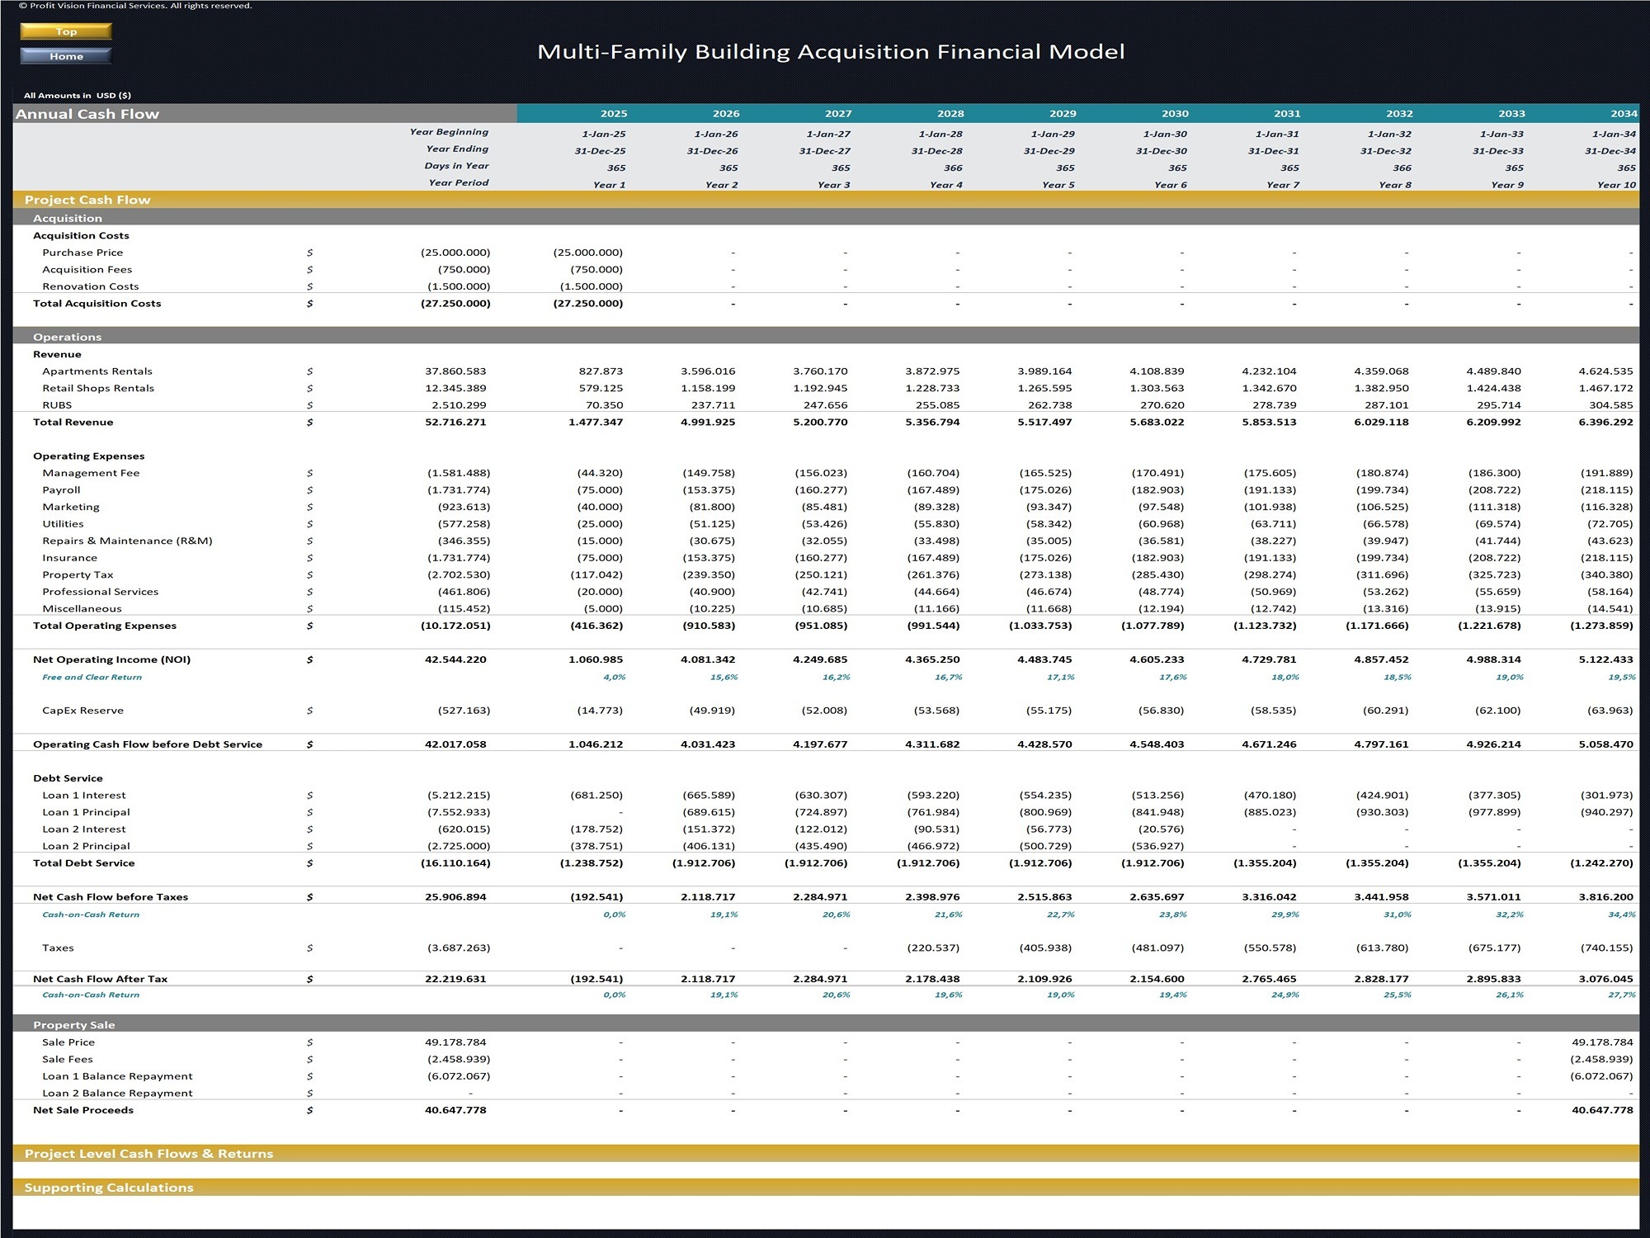Screen dimensions: 1650x1238
Task: Click the Professional Services row label
Action: (x=100, y=592)
